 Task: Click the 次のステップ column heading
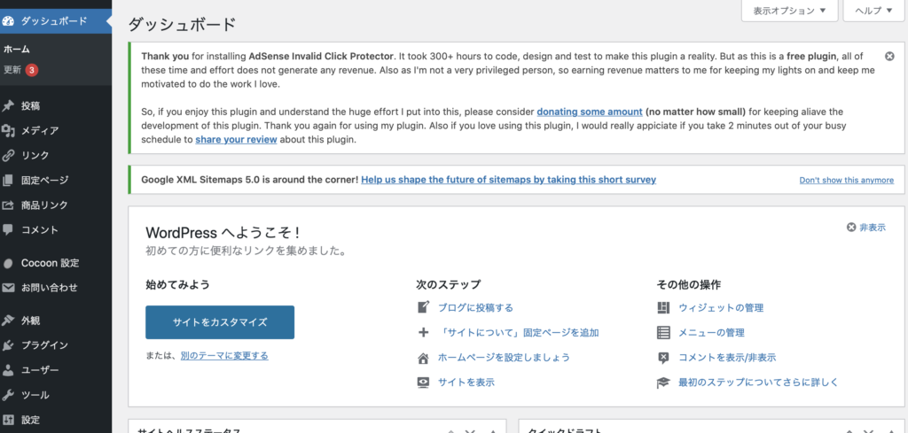point(448,284)
